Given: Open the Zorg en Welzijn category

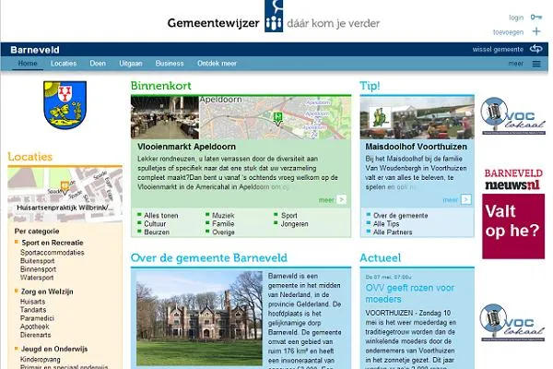Looking at the screenshot, I should [x=47, y=292].
